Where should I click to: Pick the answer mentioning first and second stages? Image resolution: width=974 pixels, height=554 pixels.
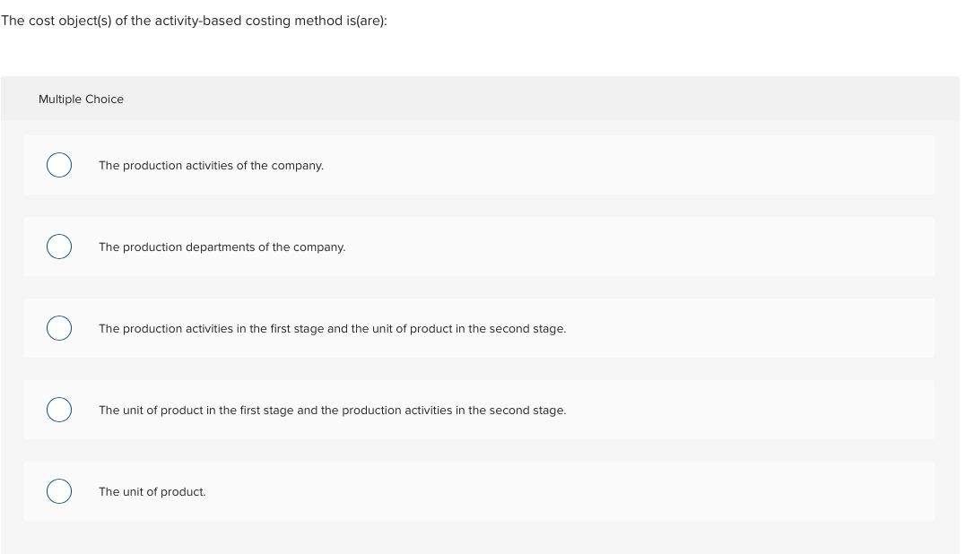pos(332,328)
